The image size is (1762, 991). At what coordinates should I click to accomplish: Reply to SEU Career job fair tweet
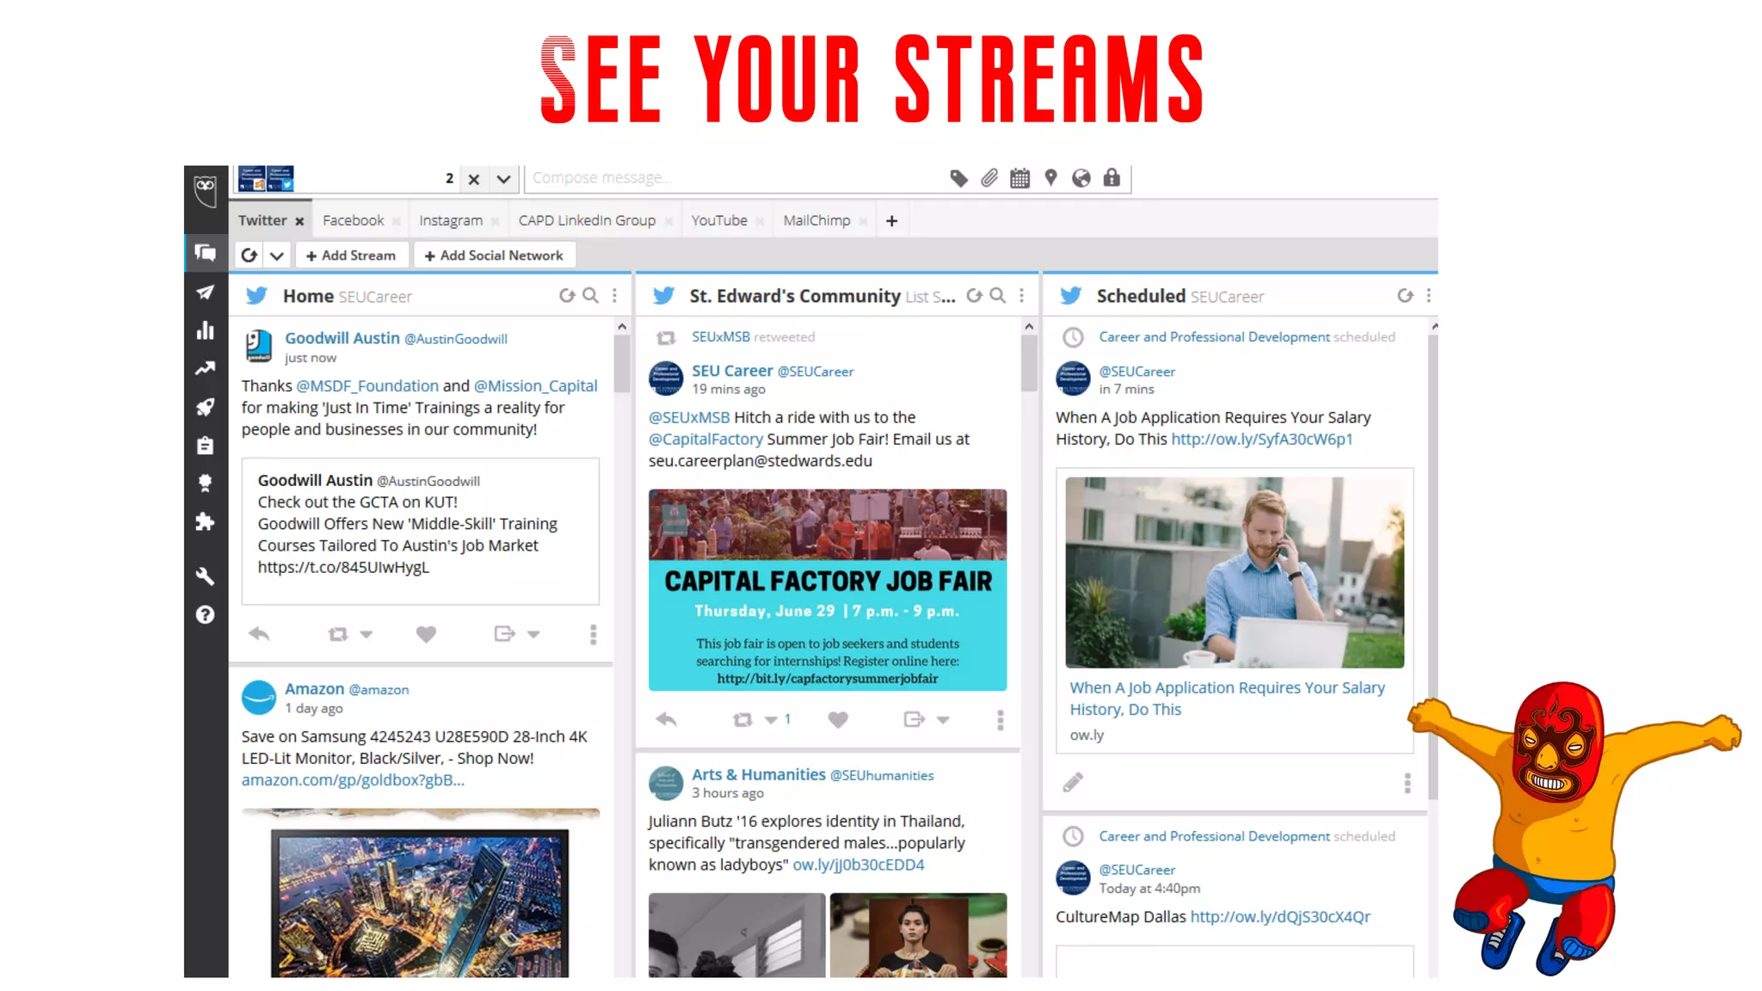[x=666, y=719]
